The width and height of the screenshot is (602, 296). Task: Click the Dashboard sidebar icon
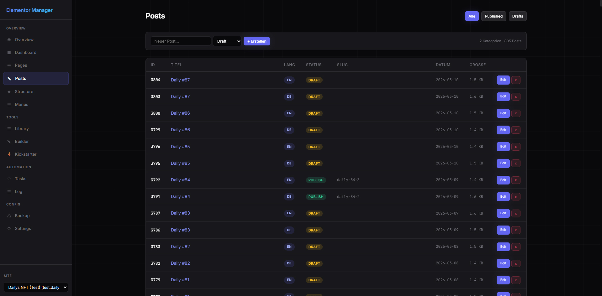9,53
